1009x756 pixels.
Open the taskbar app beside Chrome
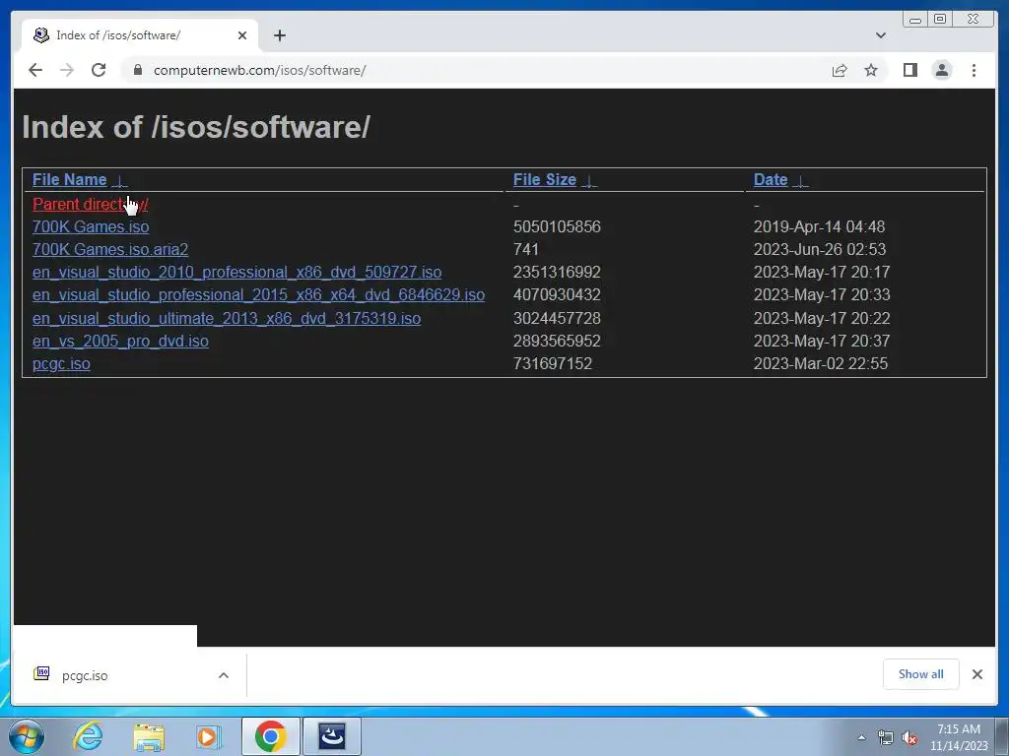click(x=332, y=736)
